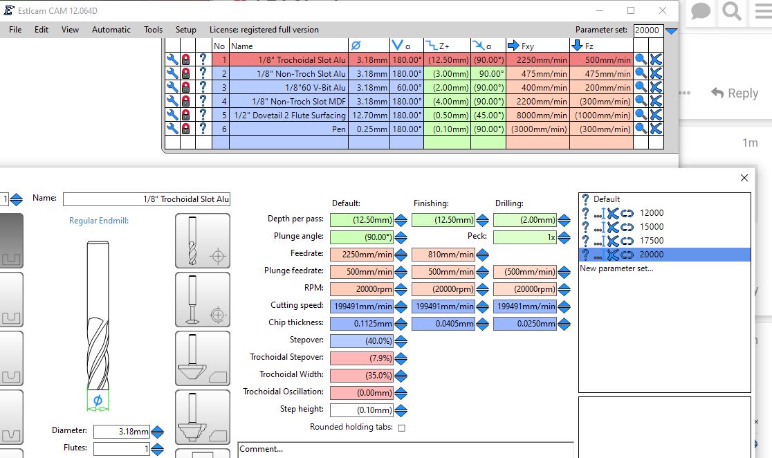This screenshot has width=772, height=458.
Task: Click the Comment text field
Action: point(405,450)
